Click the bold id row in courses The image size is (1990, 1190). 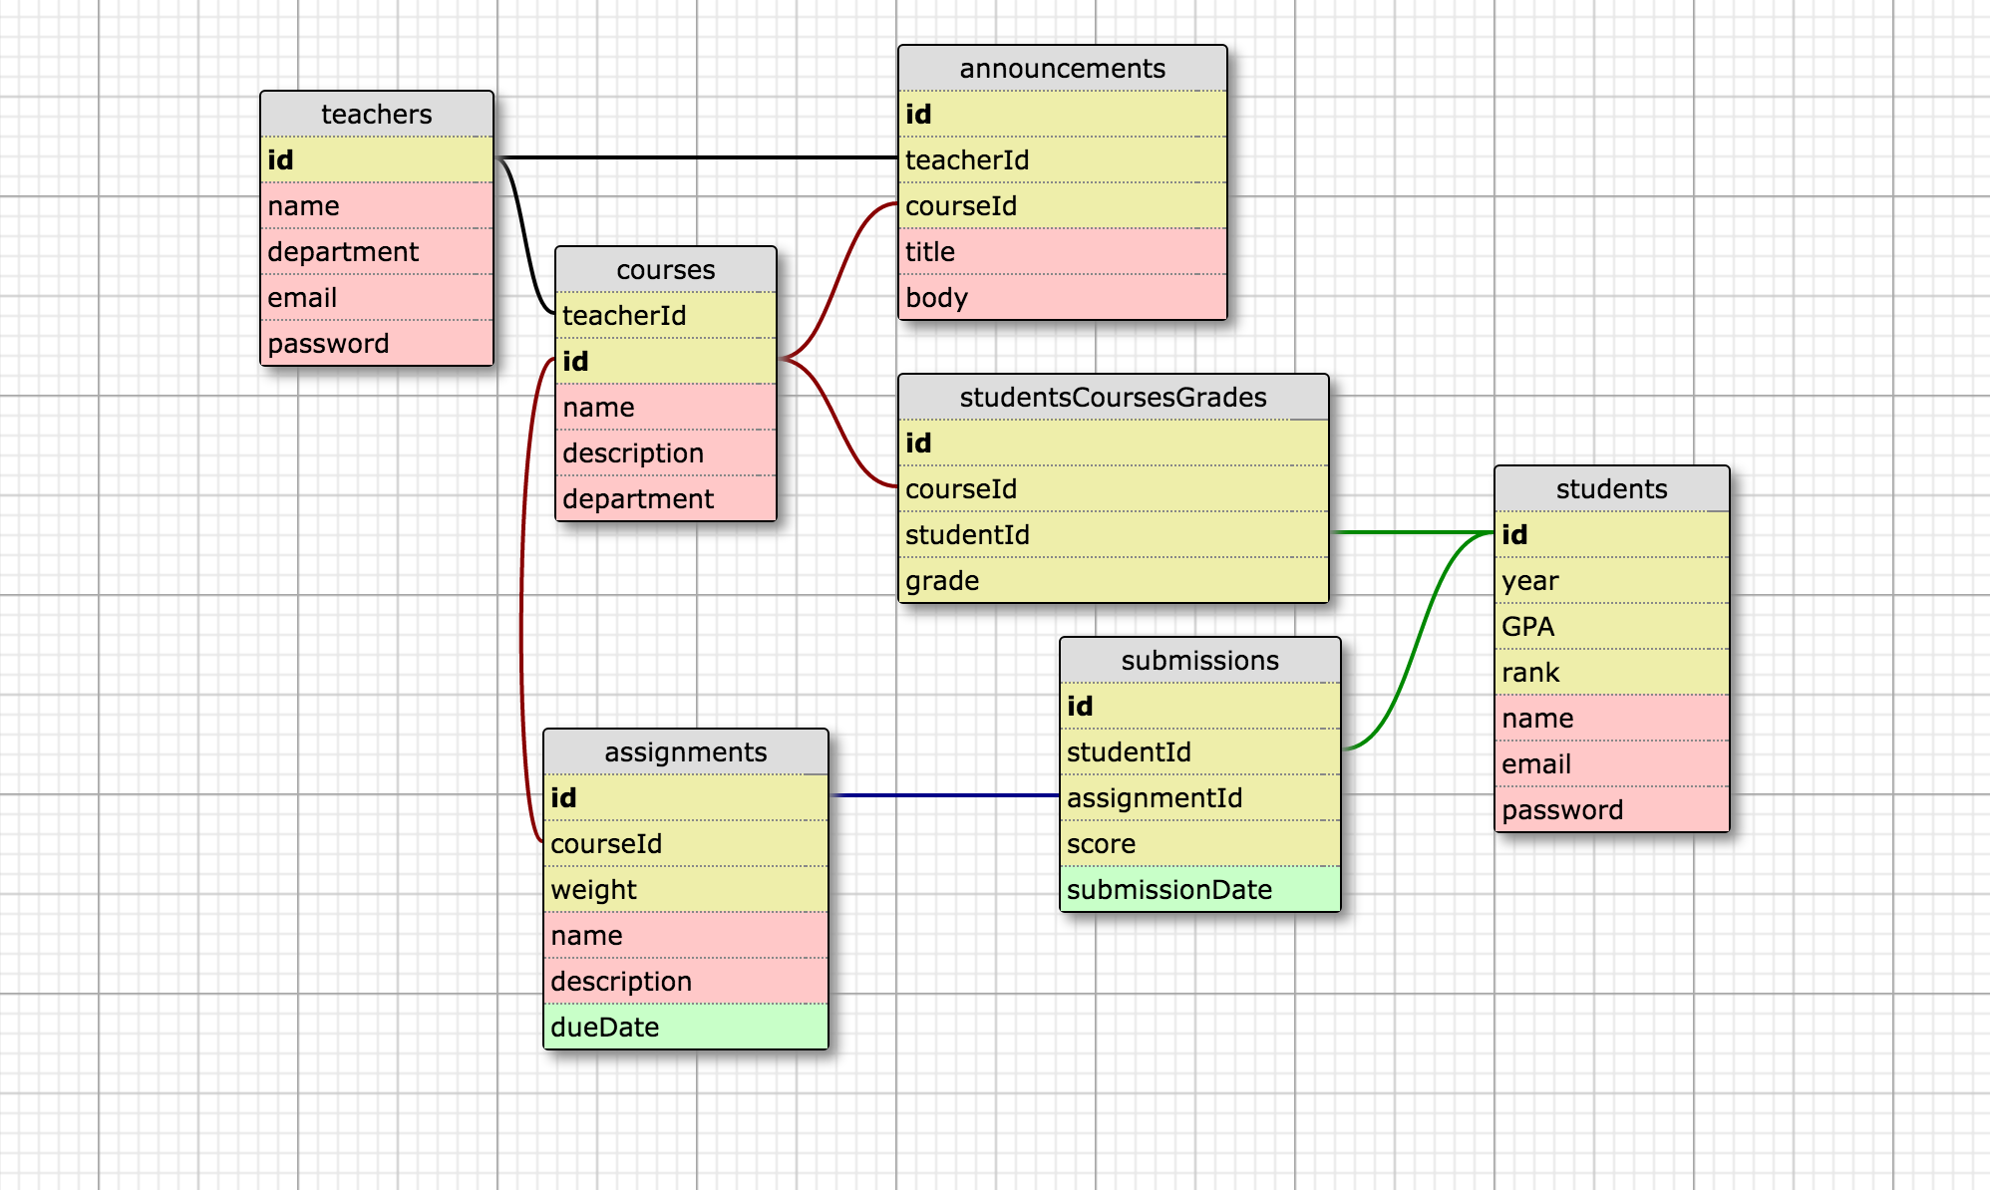[665, 362]
